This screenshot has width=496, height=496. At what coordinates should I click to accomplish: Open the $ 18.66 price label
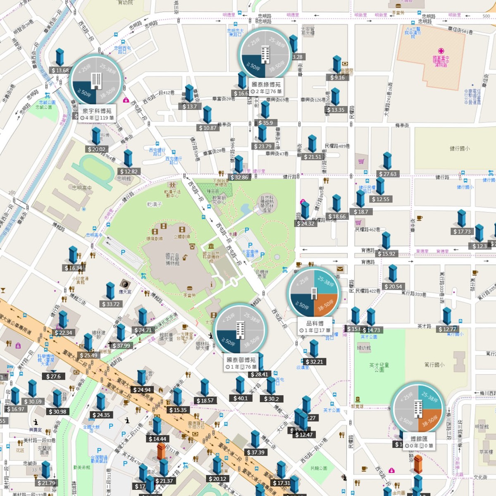pos(337,216)
